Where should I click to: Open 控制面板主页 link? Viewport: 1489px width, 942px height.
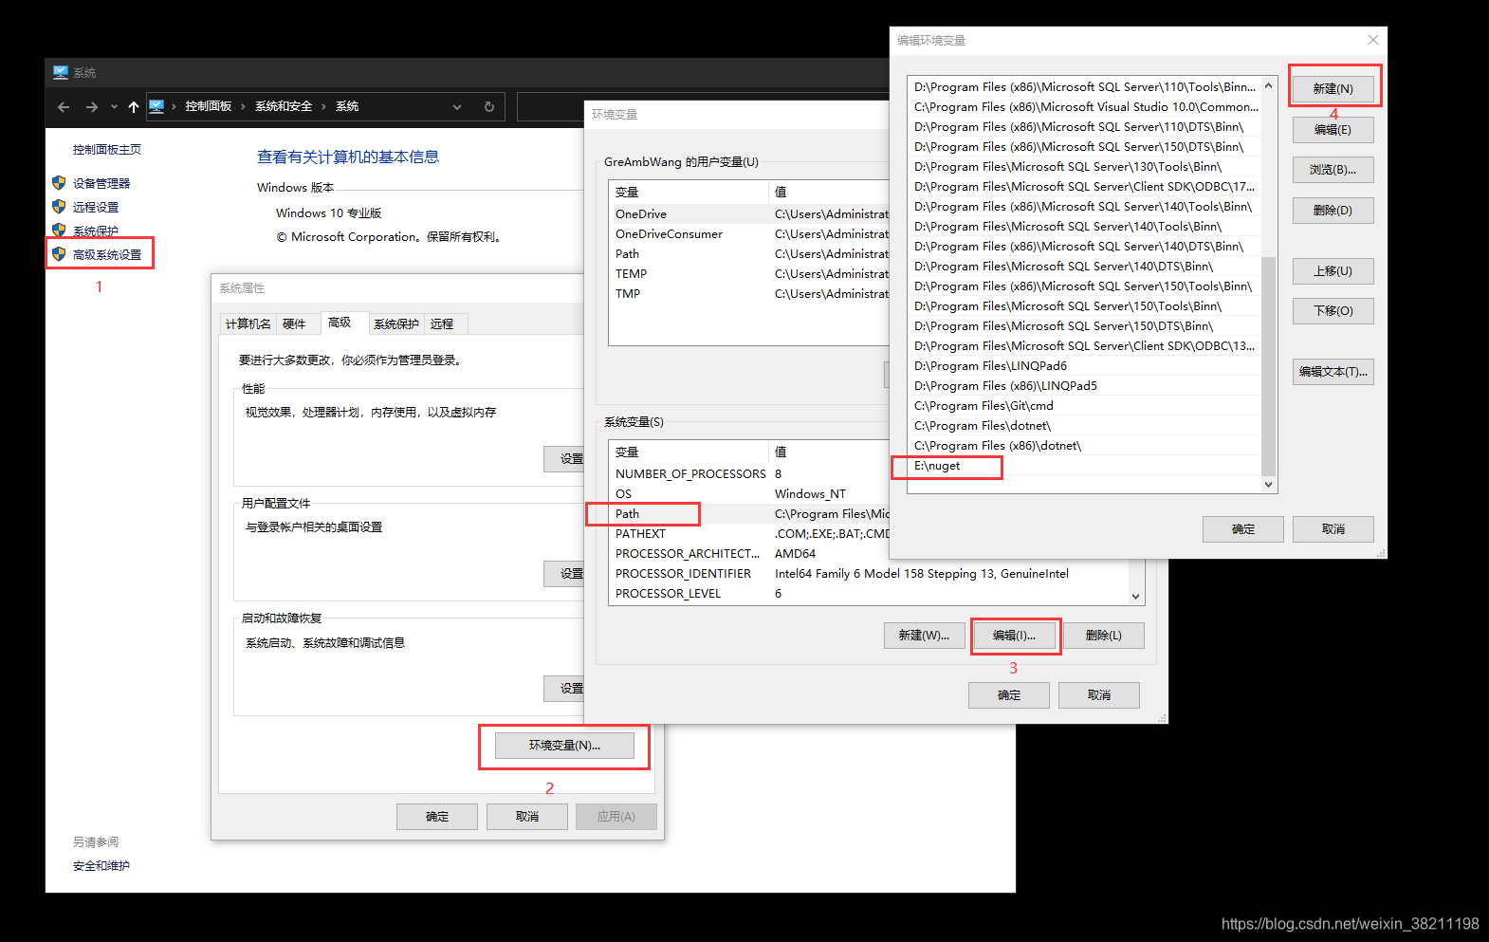[x=107, y=150]
